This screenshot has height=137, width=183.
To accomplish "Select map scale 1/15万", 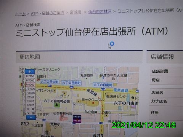I will point(30,97).
